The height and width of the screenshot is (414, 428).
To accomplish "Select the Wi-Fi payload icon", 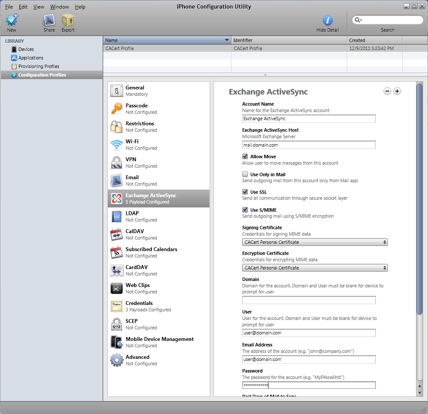I will coord(117,145).
